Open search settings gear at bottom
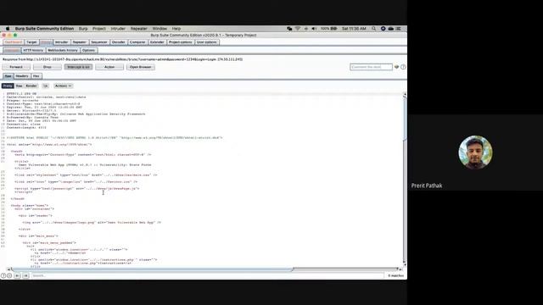Screen dimensions: 543x305 tap(9, 275)
